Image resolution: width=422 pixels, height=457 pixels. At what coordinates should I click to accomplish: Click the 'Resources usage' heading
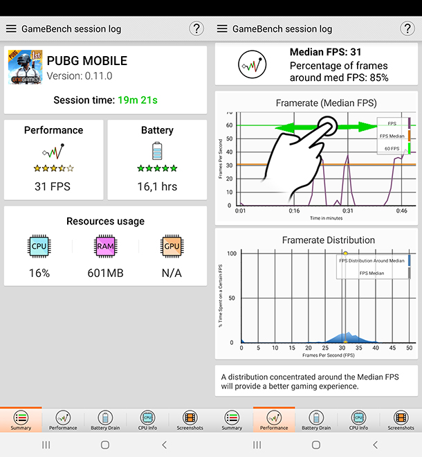(x=105, y=221)
